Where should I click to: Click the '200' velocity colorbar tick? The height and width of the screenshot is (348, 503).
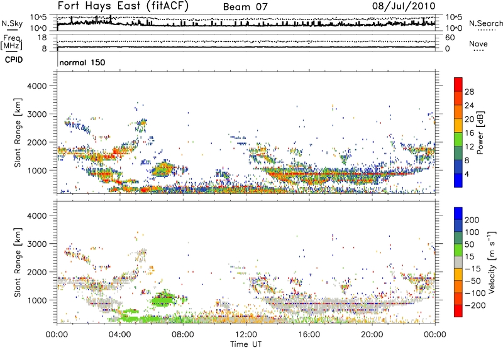(x=472, y=220)
